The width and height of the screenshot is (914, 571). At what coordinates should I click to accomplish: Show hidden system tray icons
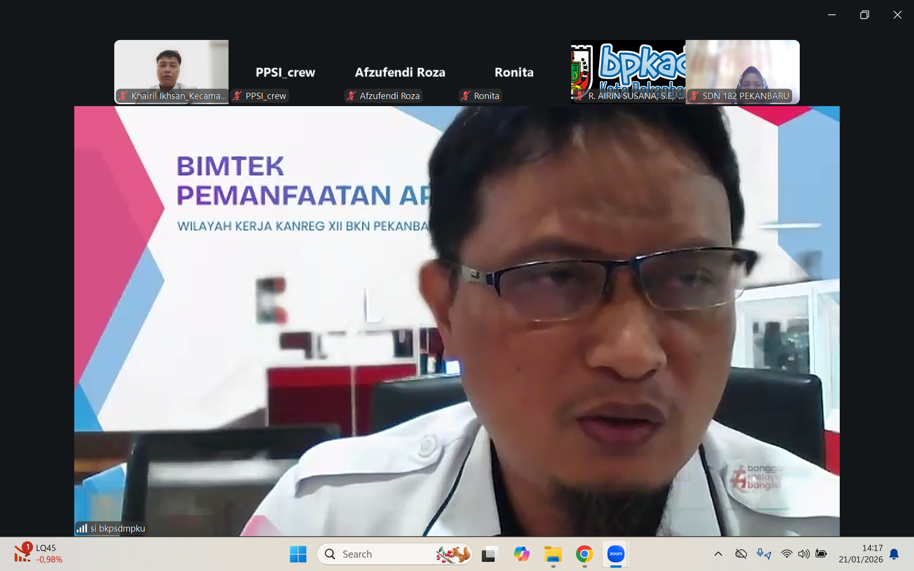pos(718,554)
